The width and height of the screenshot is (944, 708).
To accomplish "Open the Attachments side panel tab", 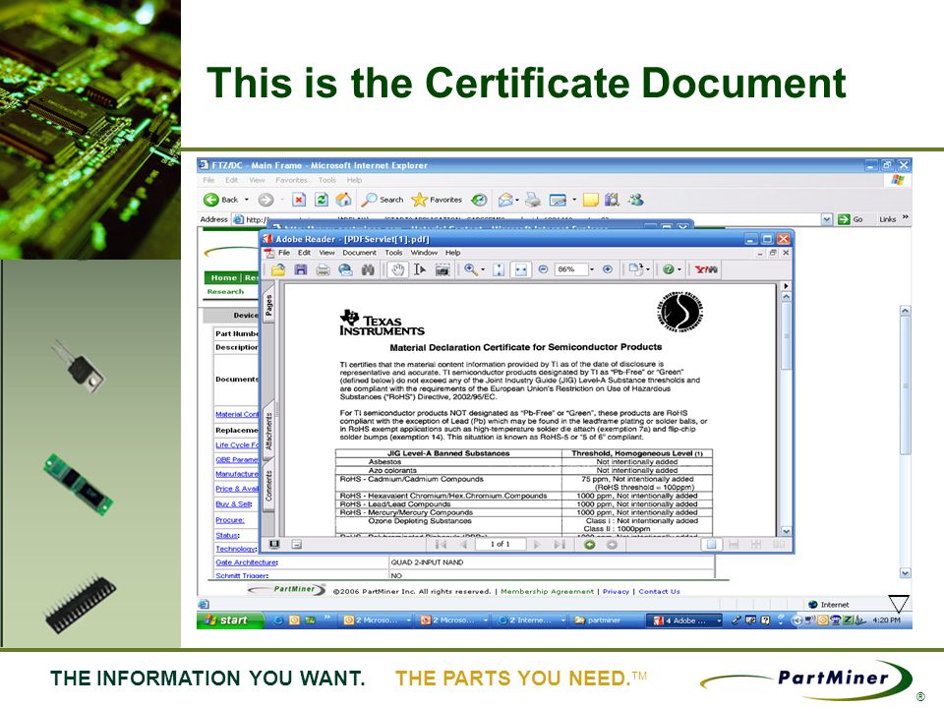I will coord(268,431).
